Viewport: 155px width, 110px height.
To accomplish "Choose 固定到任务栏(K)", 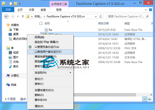I will tap(50, 61).
